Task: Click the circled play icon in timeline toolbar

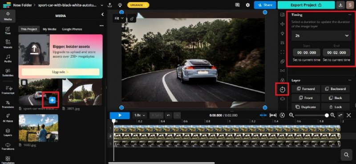Action: tap(282, 115)
